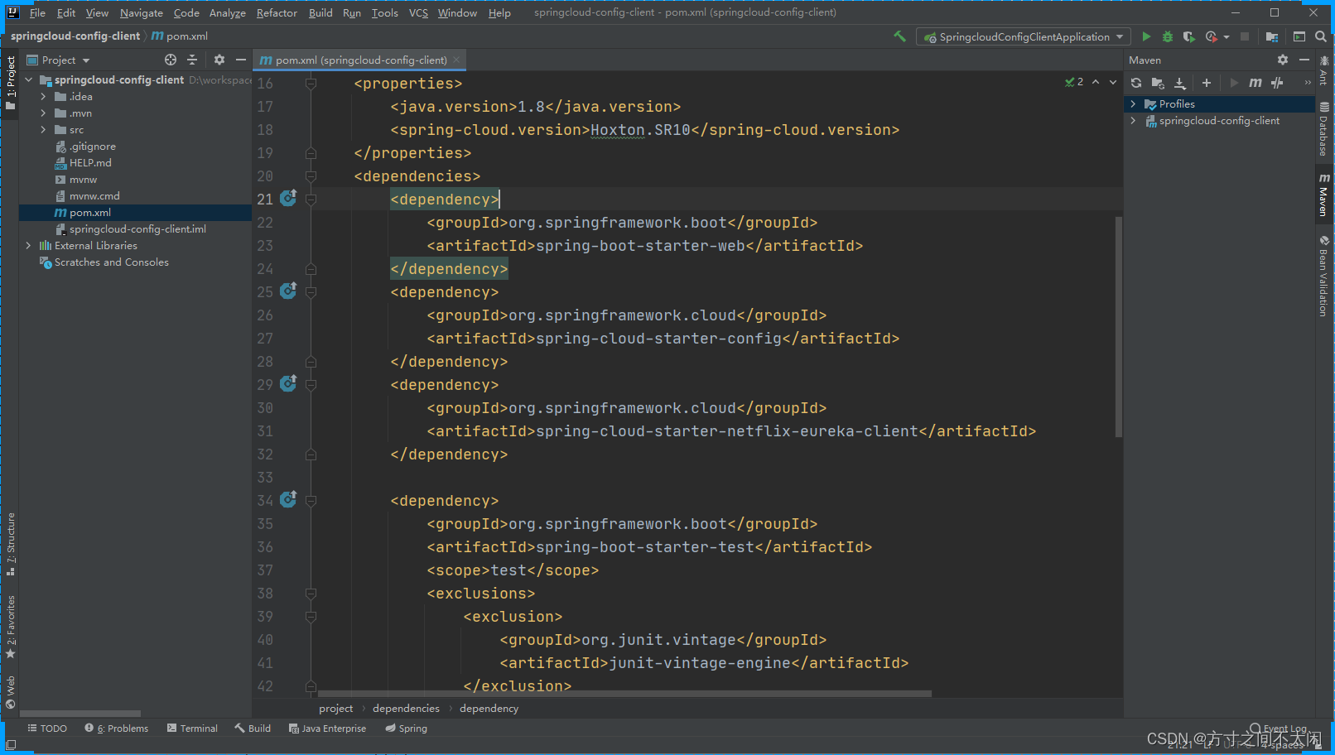
Task: Open the run configuration dropdown
Action: pyautogui.click(x=1023, y=36)
